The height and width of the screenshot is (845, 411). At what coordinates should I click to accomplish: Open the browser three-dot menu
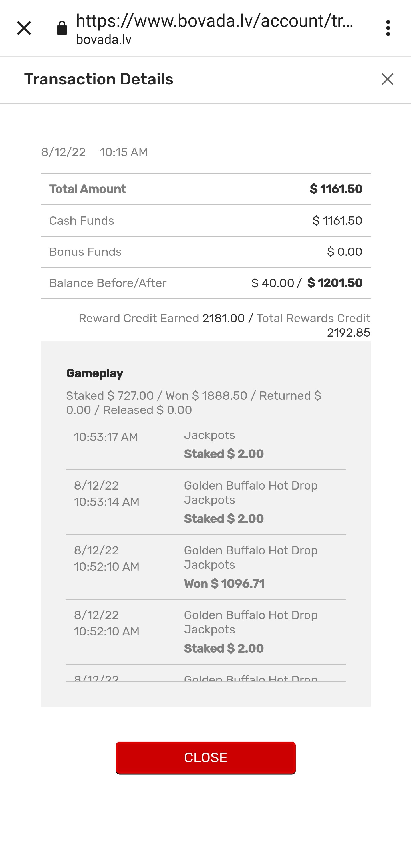(x=388, y=28)
